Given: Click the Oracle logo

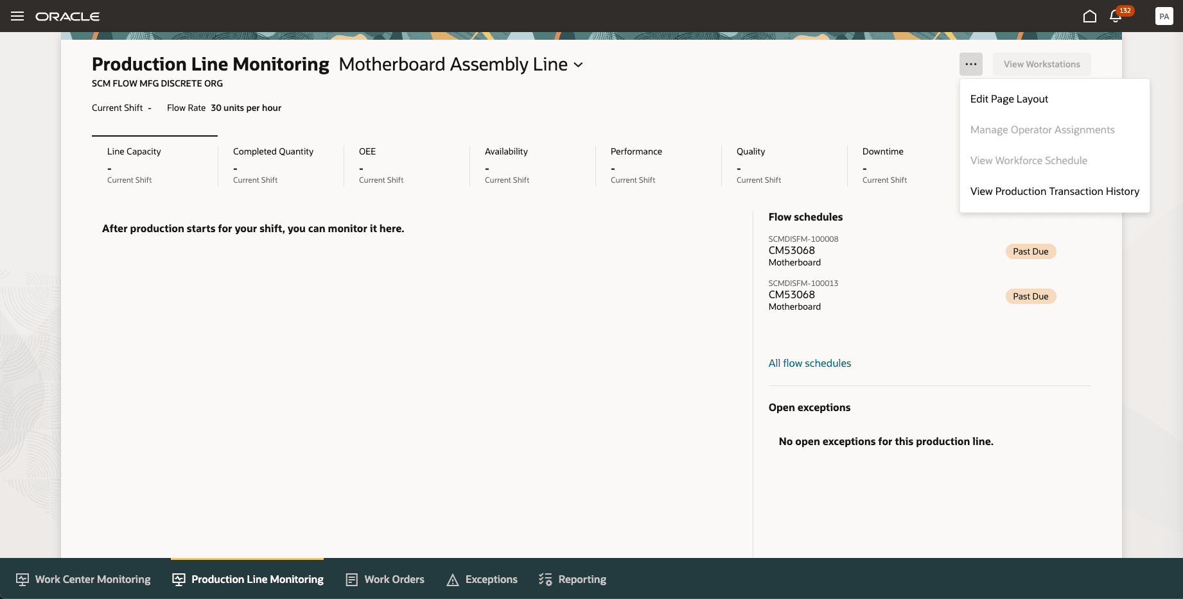Looking at the screenshot, I should point(67,16).
